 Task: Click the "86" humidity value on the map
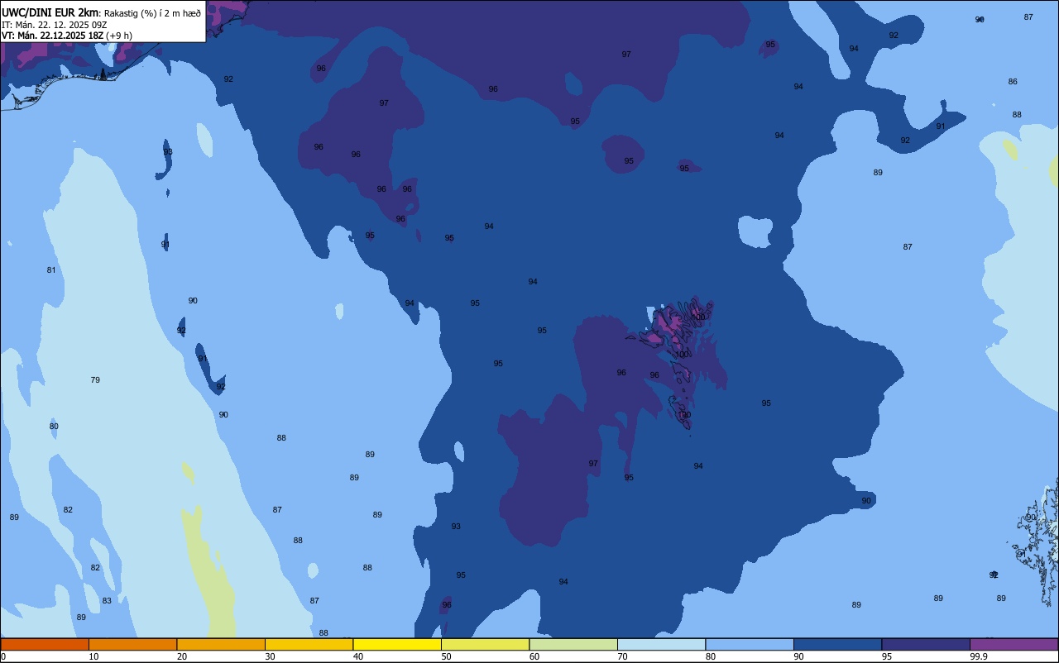(1013, 82)
